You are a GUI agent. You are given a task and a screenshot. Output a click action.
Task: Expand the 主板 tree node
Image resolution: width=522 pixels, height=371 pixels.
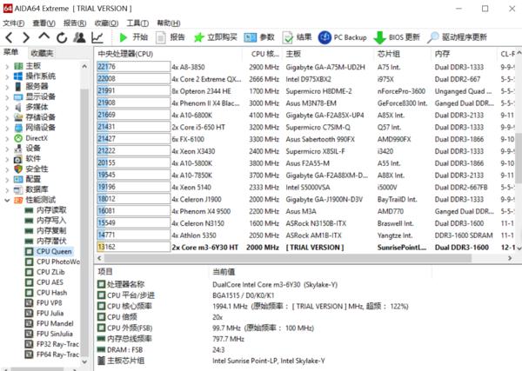(x=7, y=66)
